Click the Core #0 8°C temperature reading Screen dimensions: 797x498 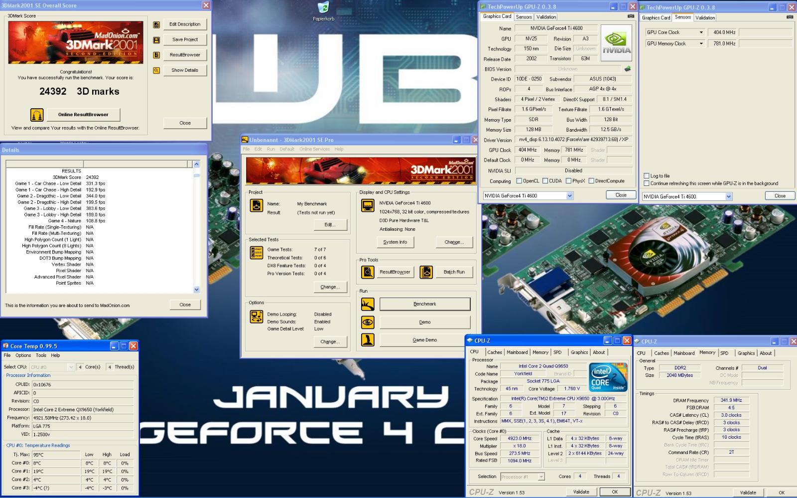[56, 463]
